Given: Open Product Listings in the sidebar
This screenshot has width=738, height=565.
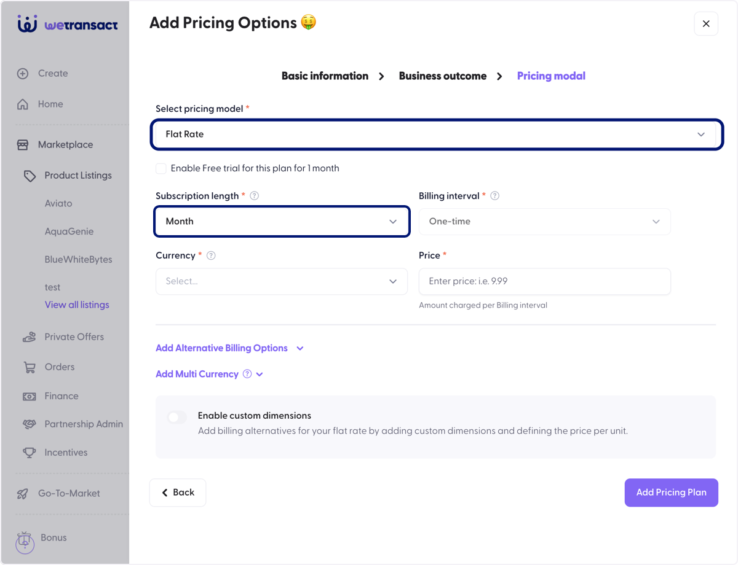Looking at the screenshot, I should tap(78, 176).
